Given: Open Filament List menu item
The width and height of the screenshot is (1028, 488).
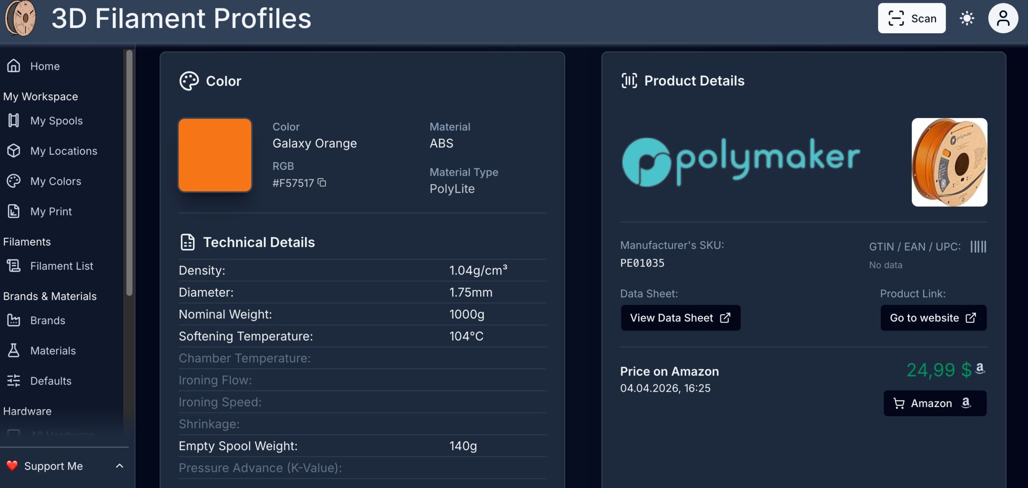Looking at the screenshot, I should [x=61, y=266].
